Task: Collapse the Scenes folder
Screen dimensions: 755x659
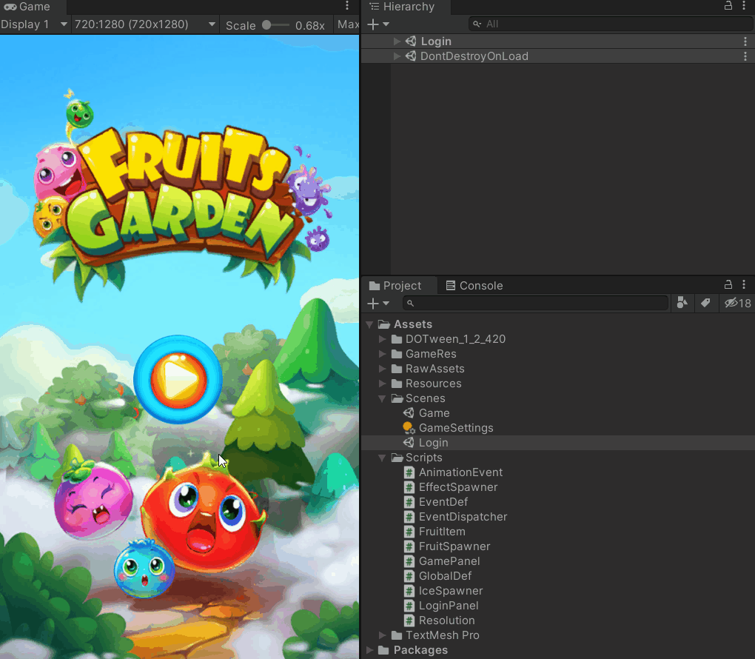Action: tap(383, 398)
